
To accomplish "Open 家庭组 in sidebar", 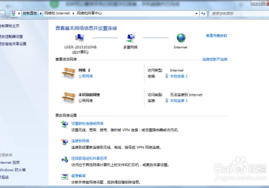I will (x=4, y=177).
